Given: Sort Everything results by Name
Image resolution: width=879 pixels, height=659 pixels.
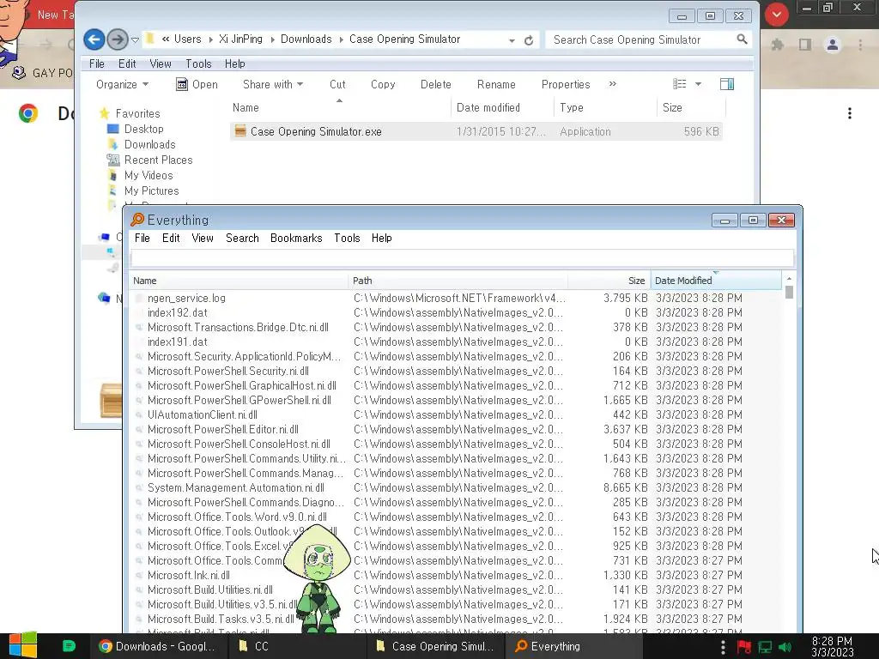Looking at the screenshot, I should 239,281.
